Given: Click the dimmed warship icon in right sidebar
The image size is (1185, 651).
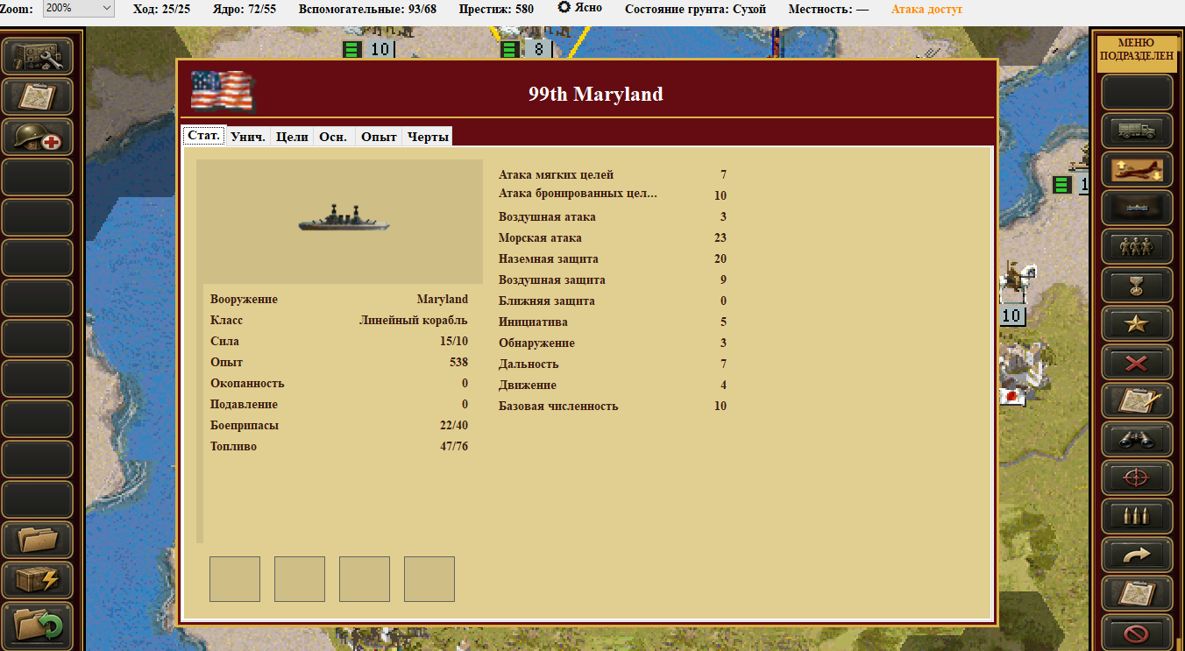Looking at the screenshot, I should tap(1137, 208).
